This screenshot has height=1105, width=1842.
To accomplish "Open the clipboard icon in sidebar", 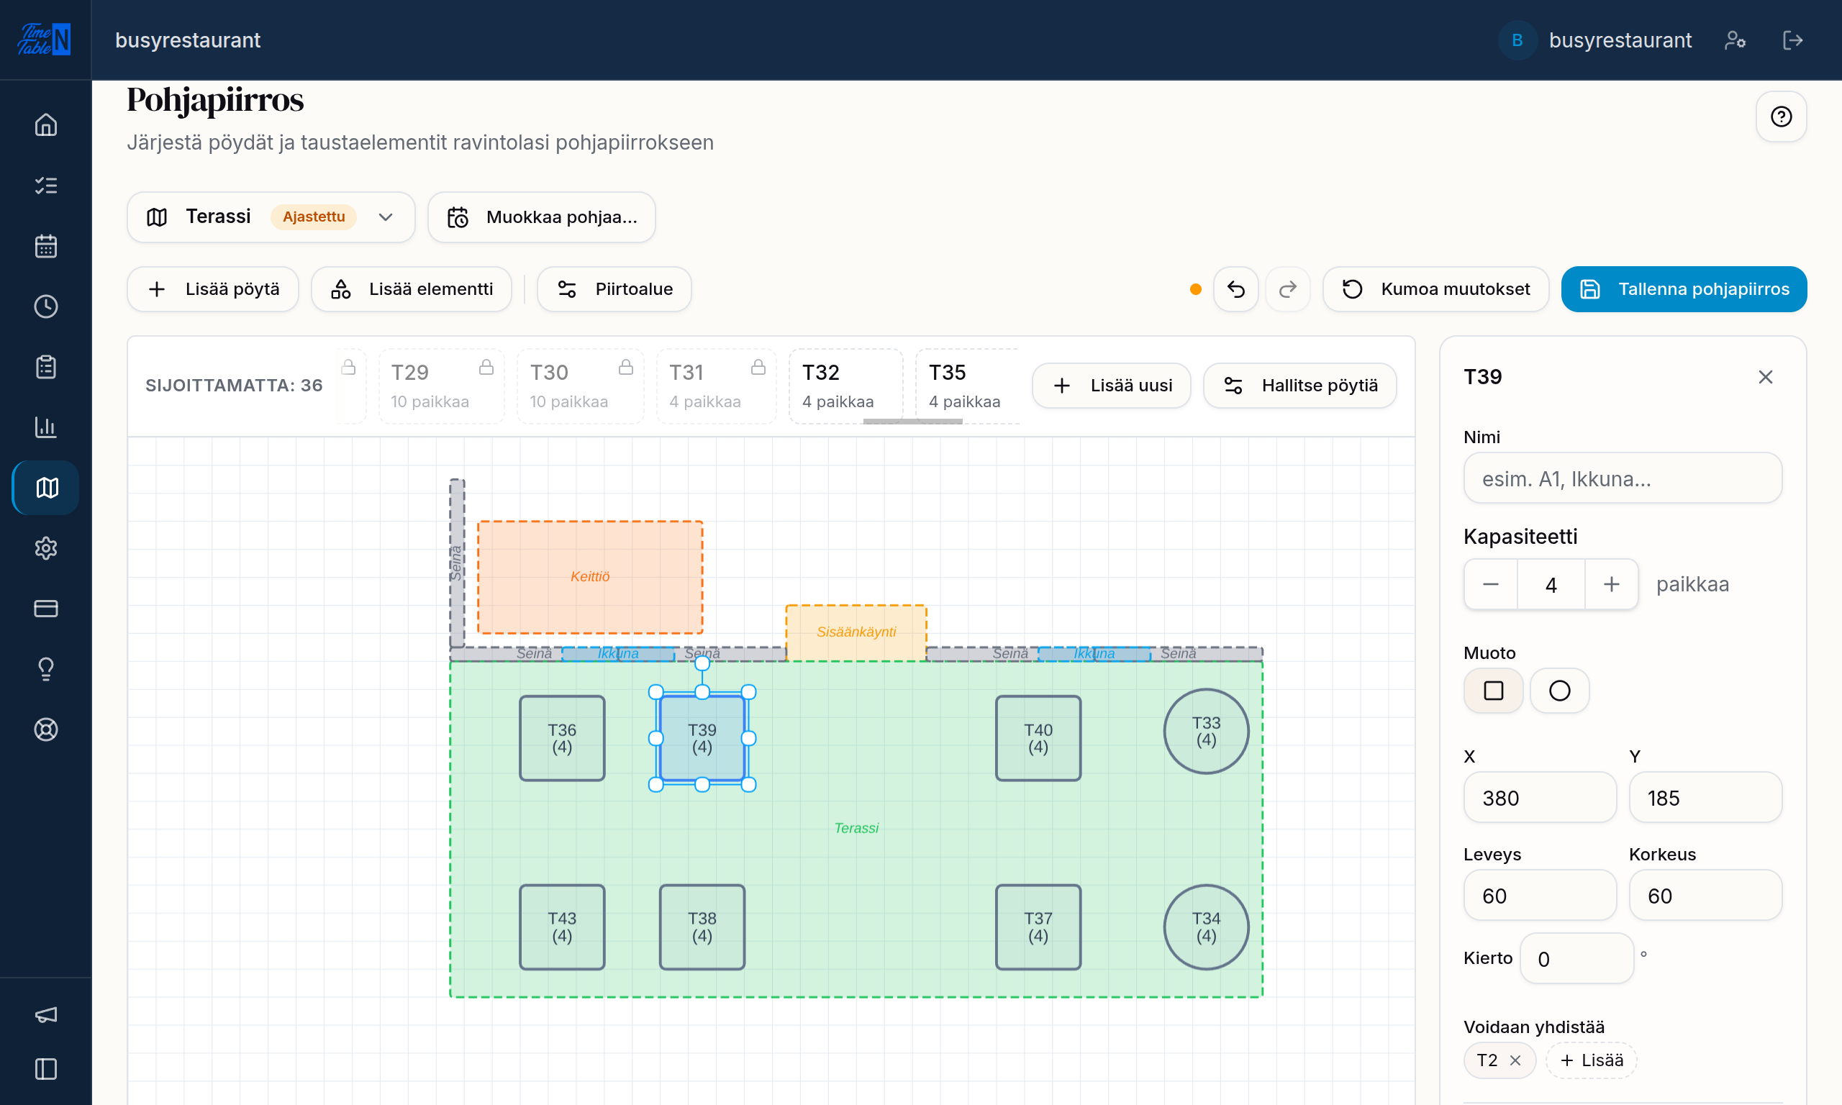I will click(46, 366).
